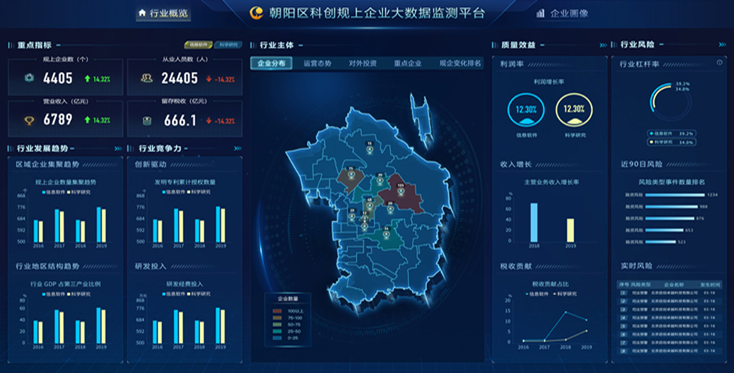Switch to the 运营态势 tab

tap(316, 63)
